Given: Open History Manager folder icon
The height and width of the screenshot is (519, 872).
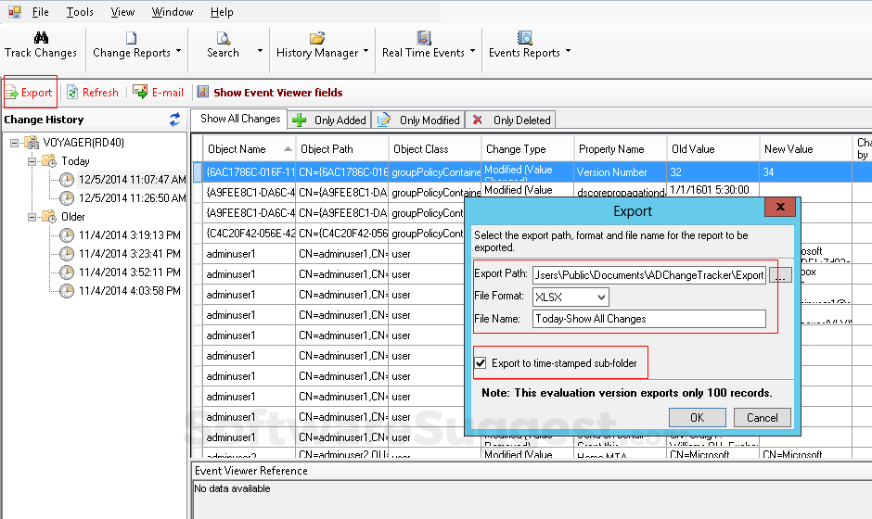Looking at the screenshot, I should tap(316, 38).
